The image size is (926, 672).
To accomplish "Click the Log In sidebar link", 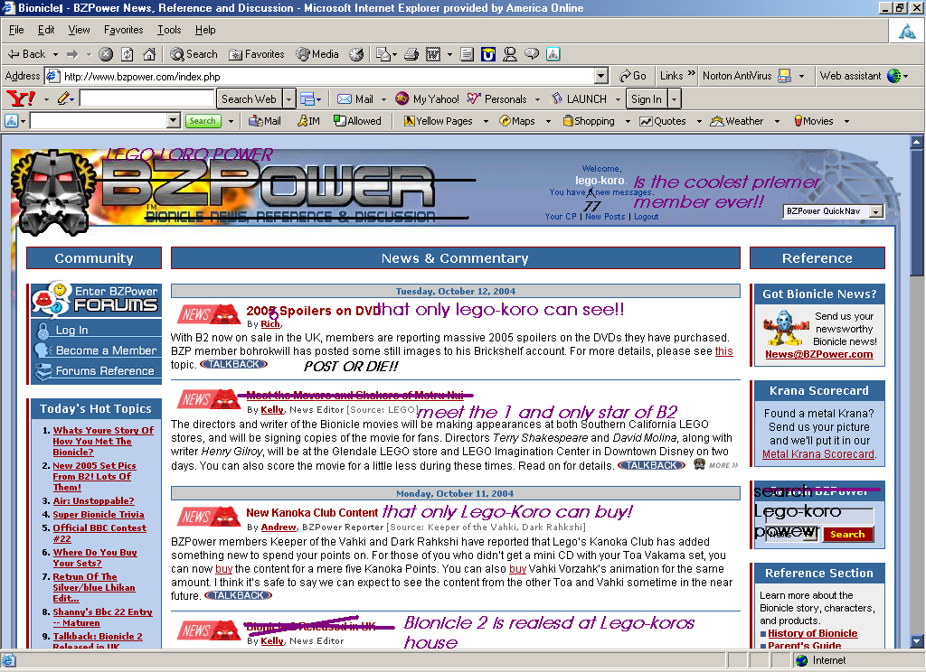I will (71, 330).
